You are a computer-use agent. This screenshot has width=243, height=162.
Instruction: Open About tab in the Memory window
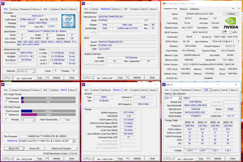tap(153, 90)
